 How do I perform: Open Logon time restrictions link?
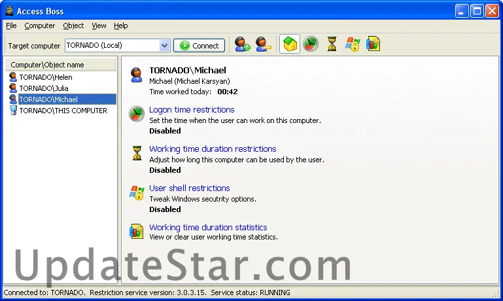192,110
